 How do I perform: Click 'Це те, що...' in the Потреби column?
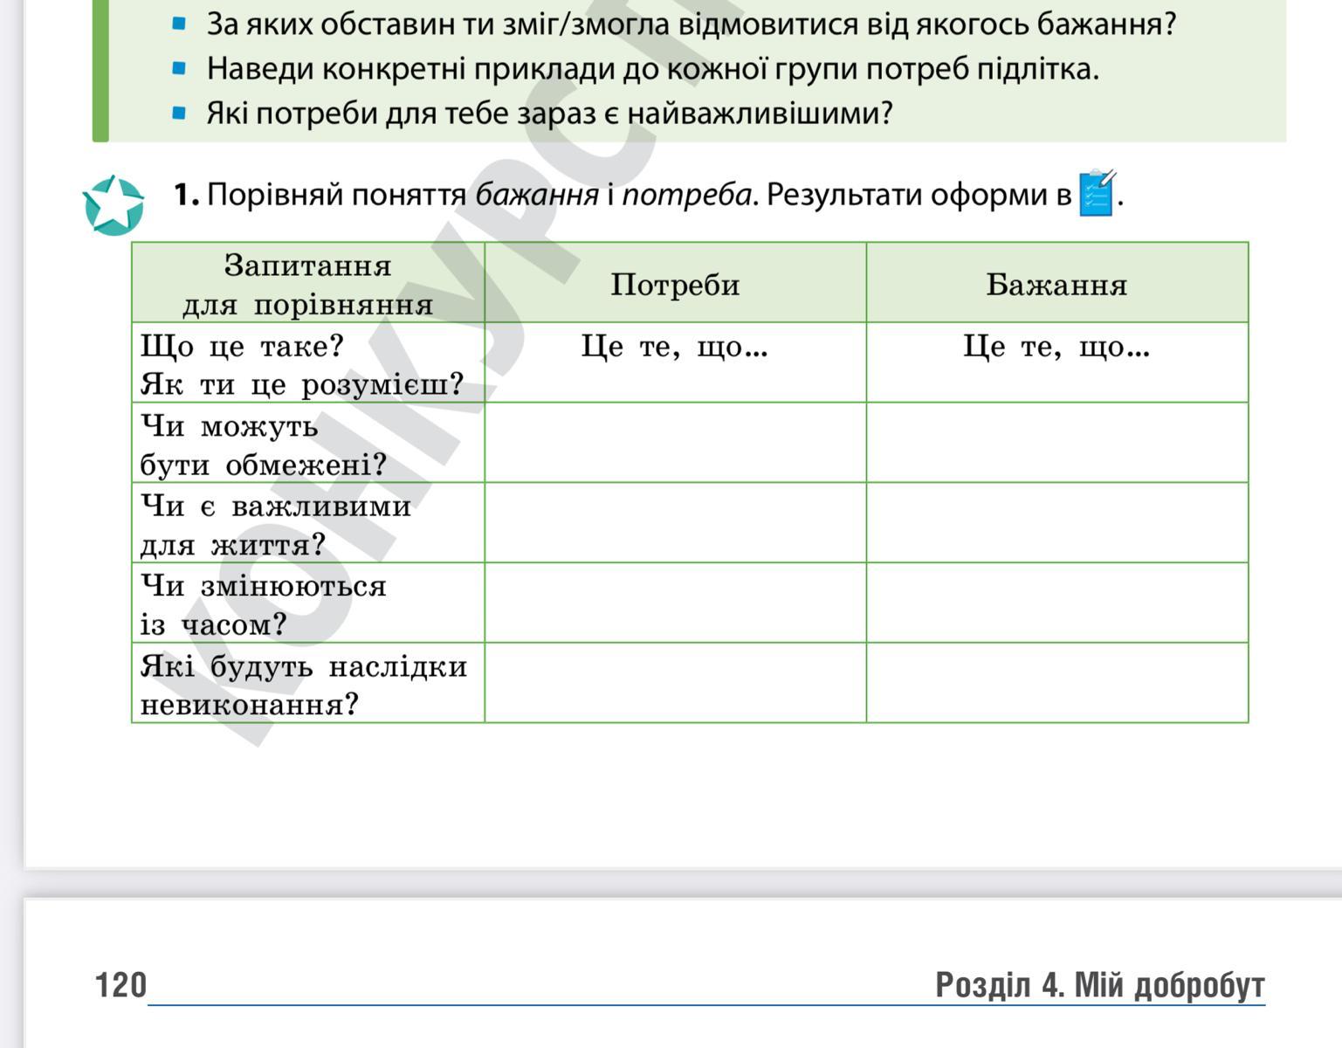coord(675,347)
